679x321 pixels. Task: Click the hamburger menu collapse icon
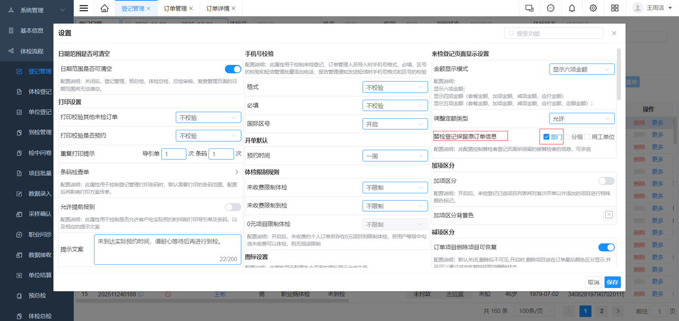tap(84, 8)
